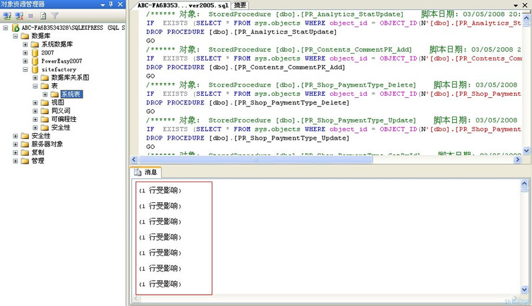Refresh the Object Explorer tree

coord(43,15)
